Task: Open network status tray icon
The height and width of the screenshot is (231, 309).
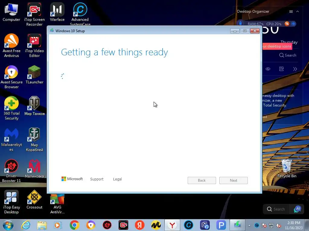Action: [x=271, y=225]
